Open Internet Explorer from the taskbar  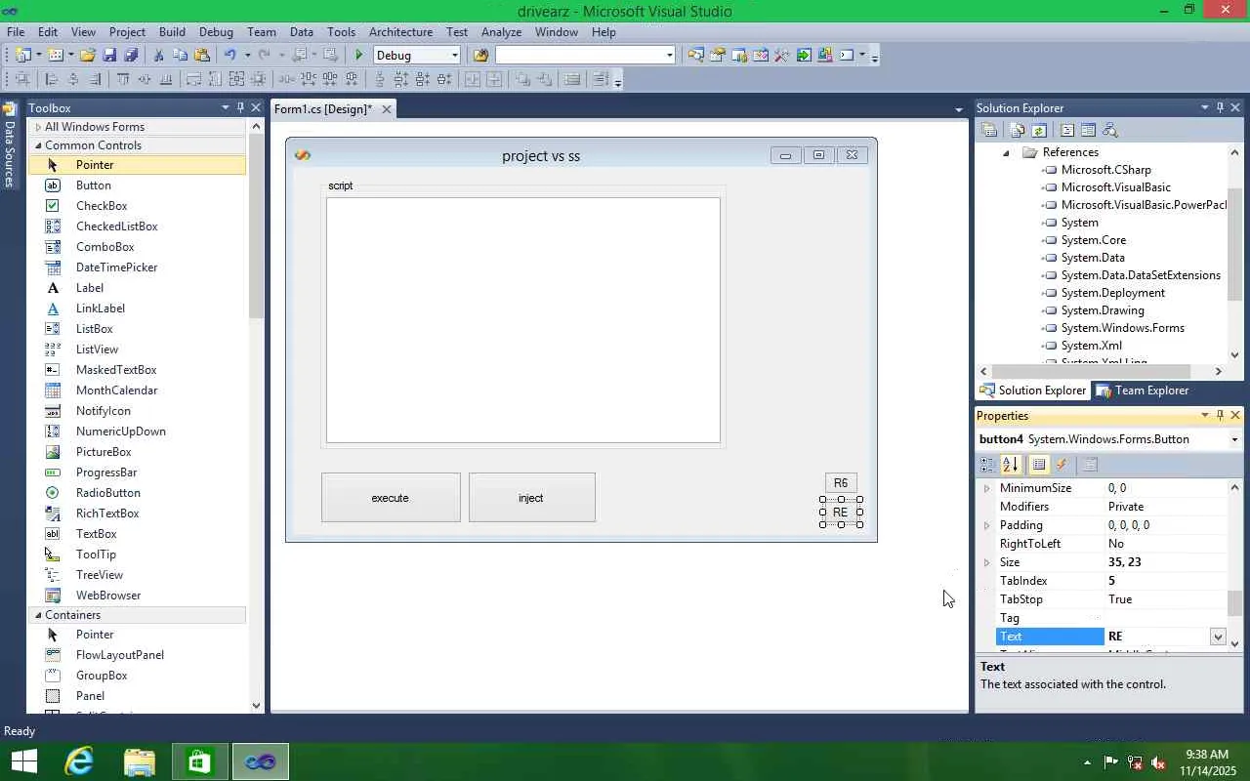coord(79,761)
